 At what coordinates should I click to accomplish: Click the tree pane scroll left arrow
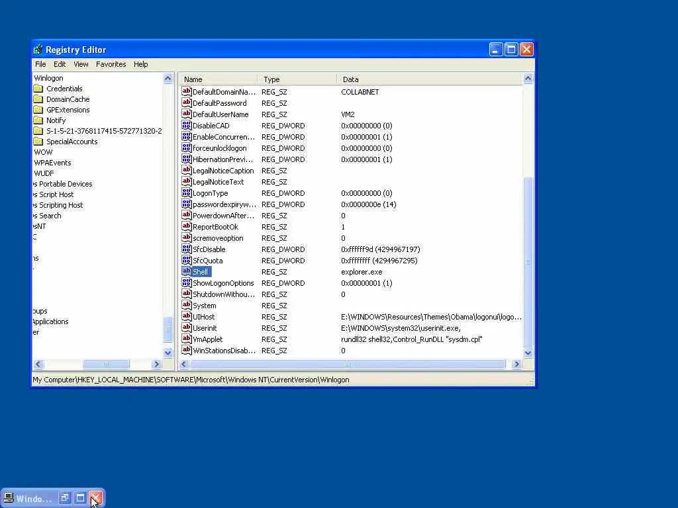point(38,364)
